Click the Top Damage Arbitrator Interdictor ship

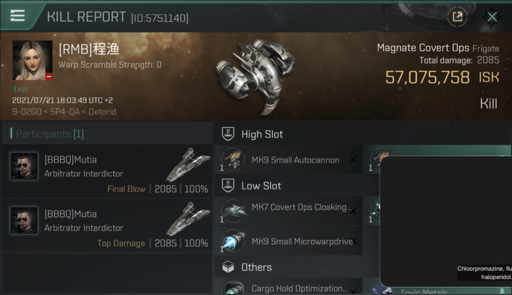(188, 219)
